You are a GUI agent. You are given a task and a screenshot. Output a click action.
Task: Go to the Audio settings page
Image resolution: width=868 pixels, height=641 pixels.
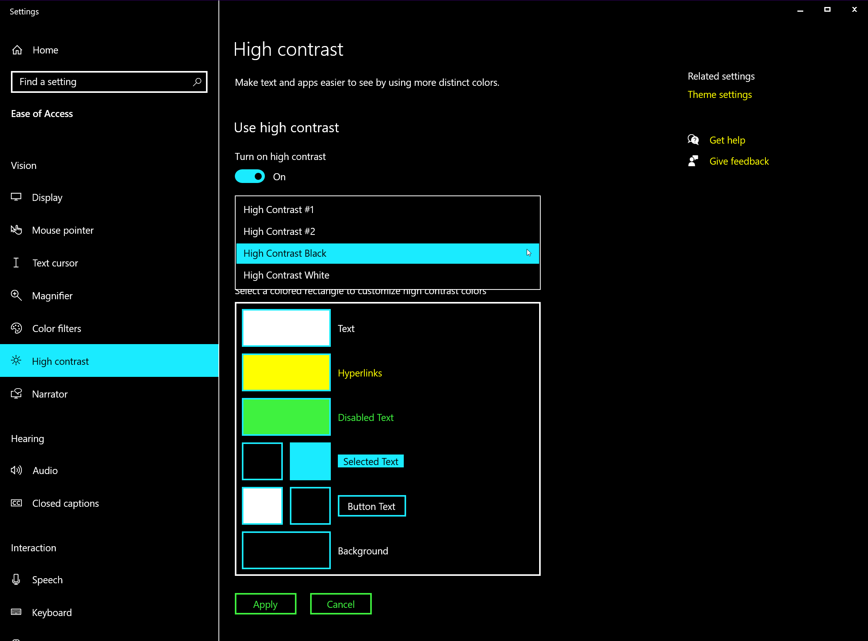coord(45,471)
